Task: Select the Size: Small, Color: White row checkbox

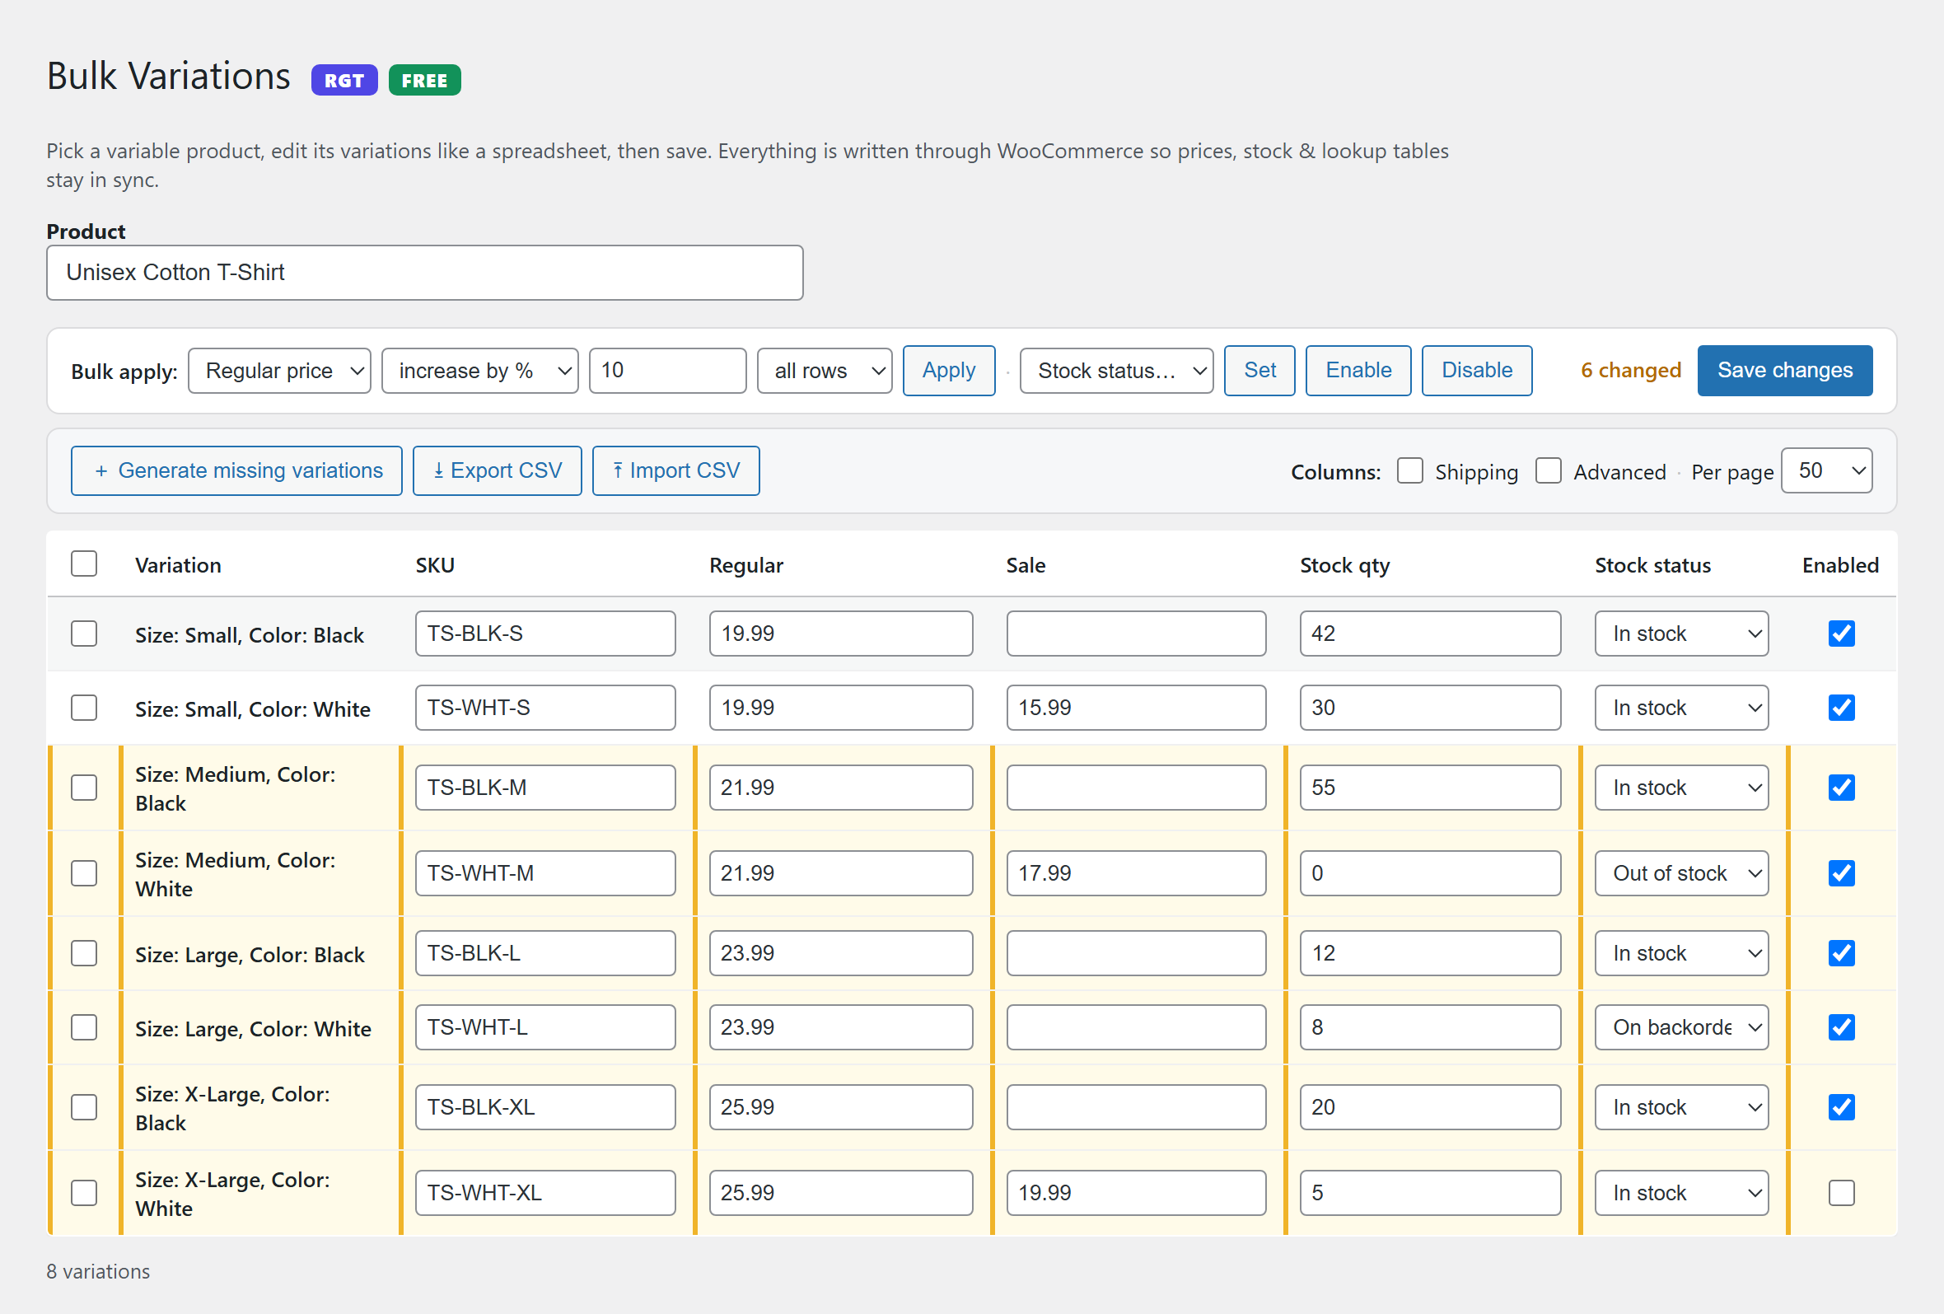Action: coord(84,708)
